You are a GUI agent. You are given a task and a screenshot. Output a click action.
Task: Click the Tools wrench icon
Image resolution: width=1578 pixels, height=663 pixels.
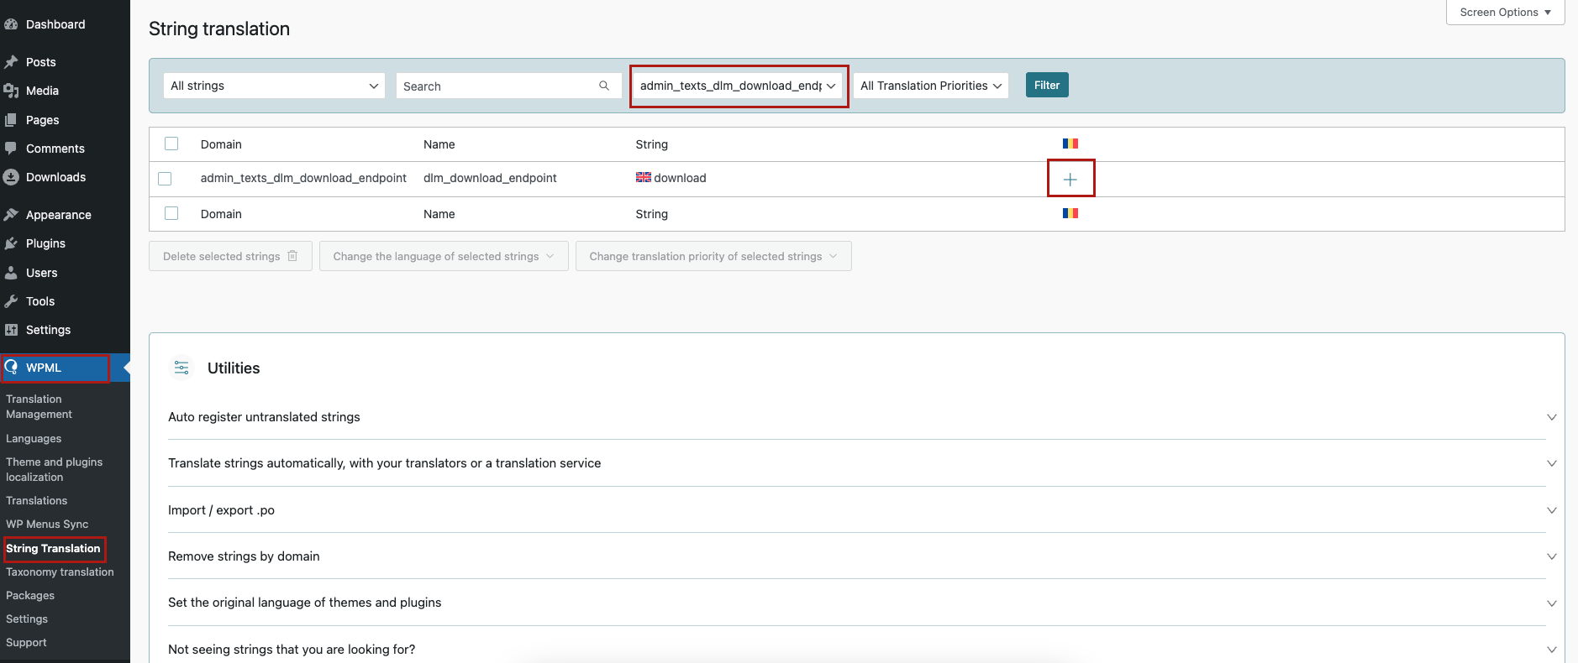point(11,301)
